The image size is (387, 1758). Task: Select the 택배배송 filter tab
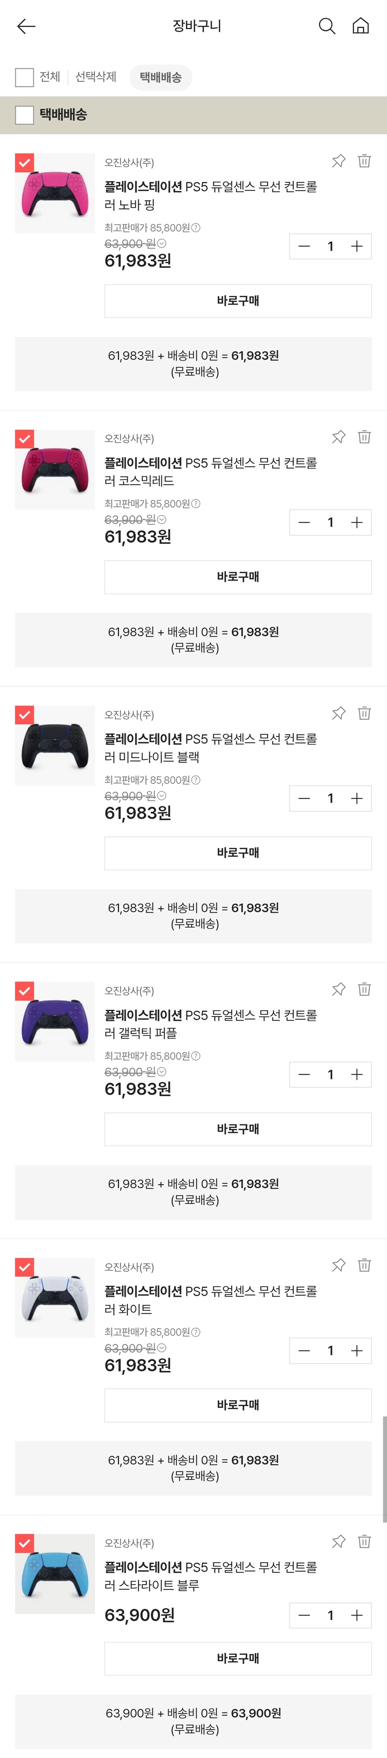(160, 77)
